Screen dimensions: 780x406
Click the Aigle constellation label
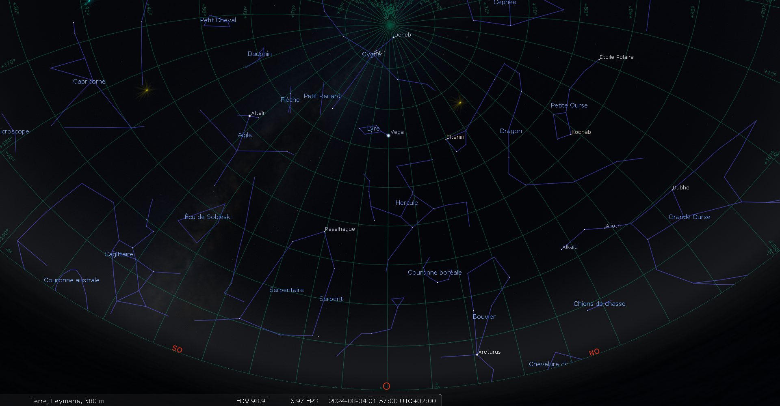pyautogui.click(x=245, y=135)
